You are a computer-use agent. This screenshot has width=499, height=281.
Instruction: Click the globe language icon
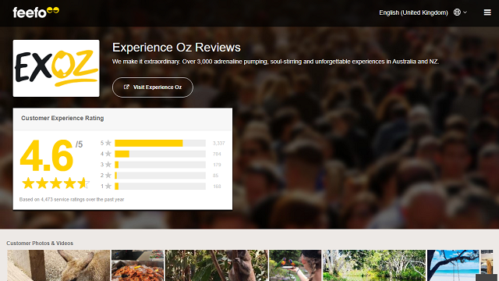[457, 12]
